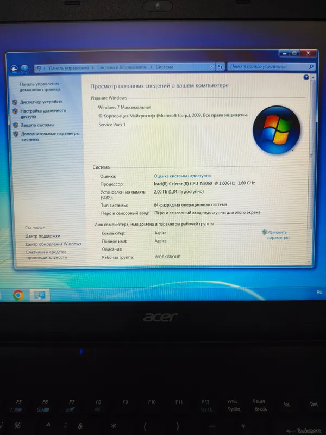This screenshot has height=435, width=326.
Task: Click the RU language indicator in taskbar
Action: [x=319, y=292]
